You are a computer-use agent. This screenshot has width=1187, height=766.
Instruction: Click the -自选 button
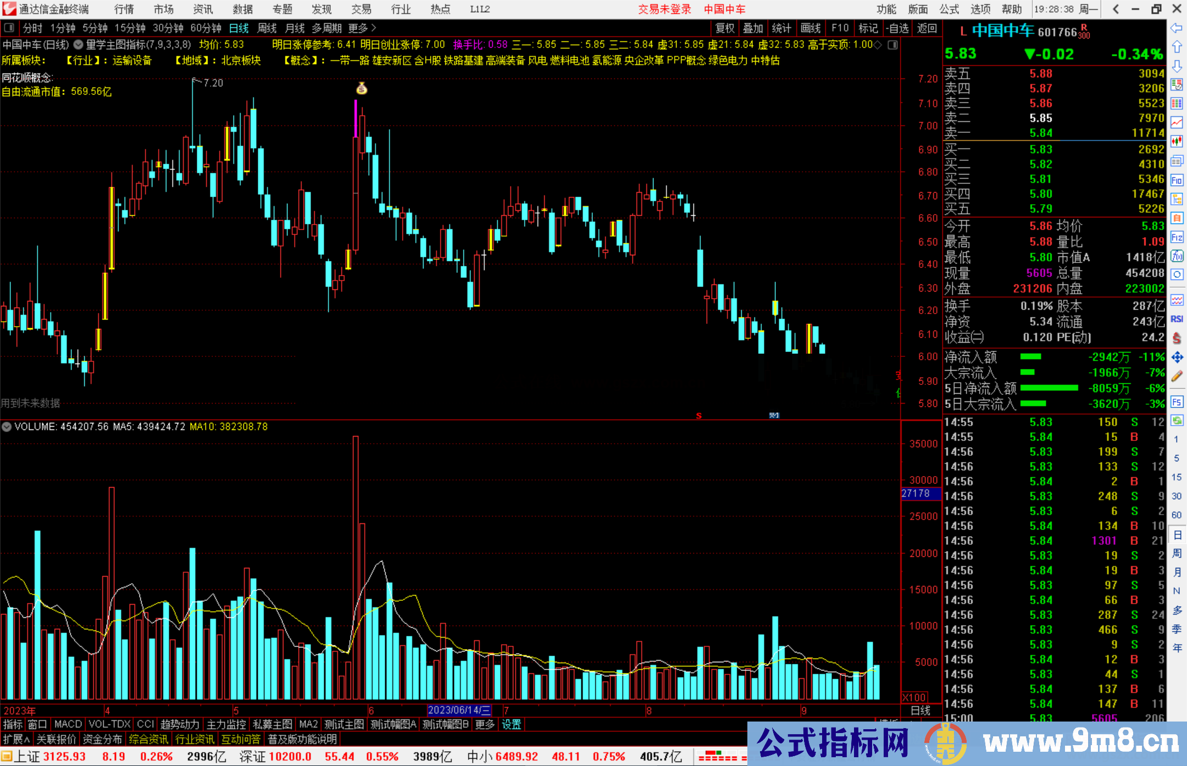point(897,28)
